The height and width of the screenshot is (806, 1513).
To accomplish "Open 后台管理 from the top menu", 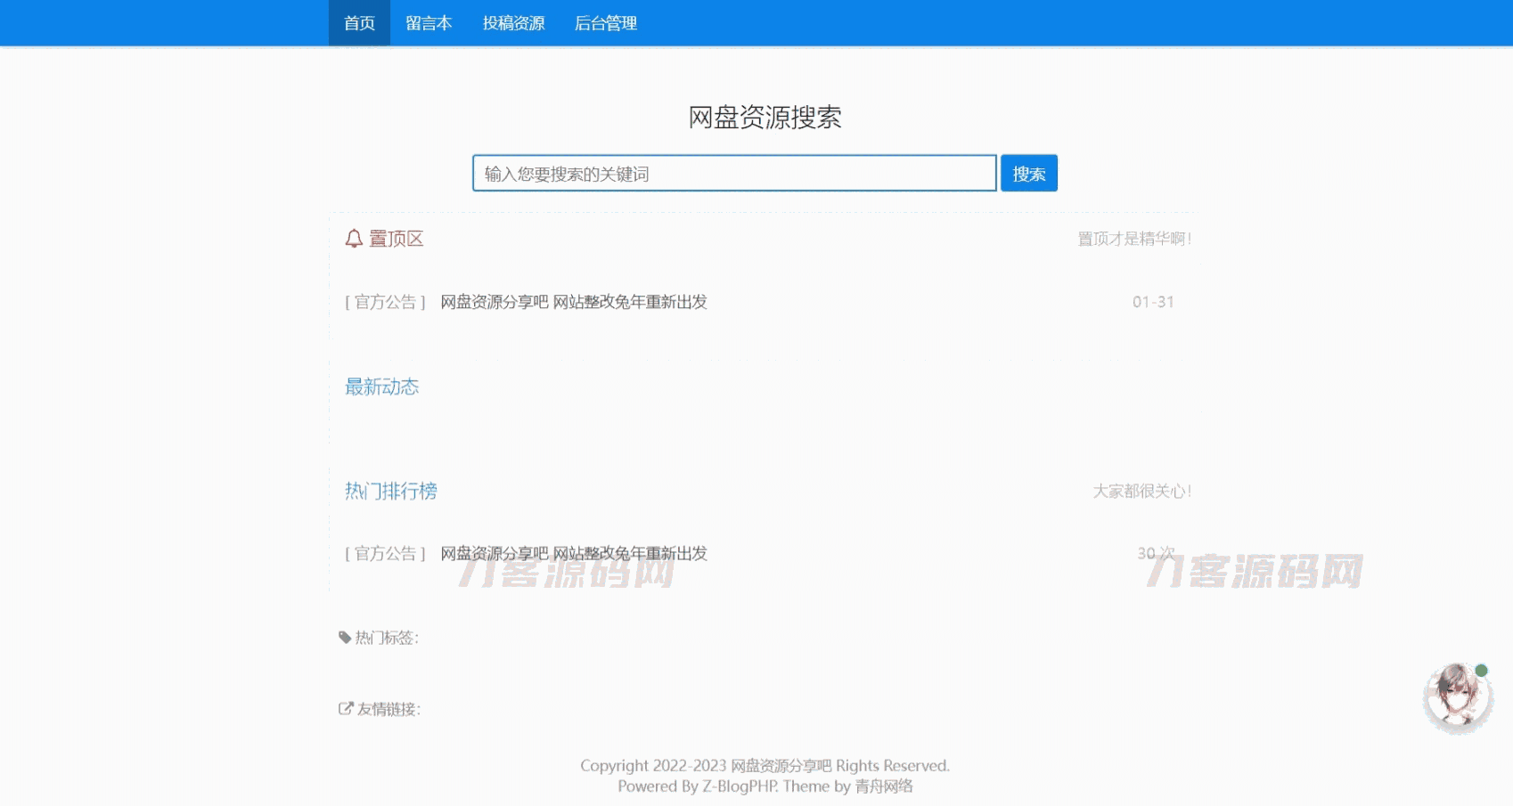I will 606,23.
